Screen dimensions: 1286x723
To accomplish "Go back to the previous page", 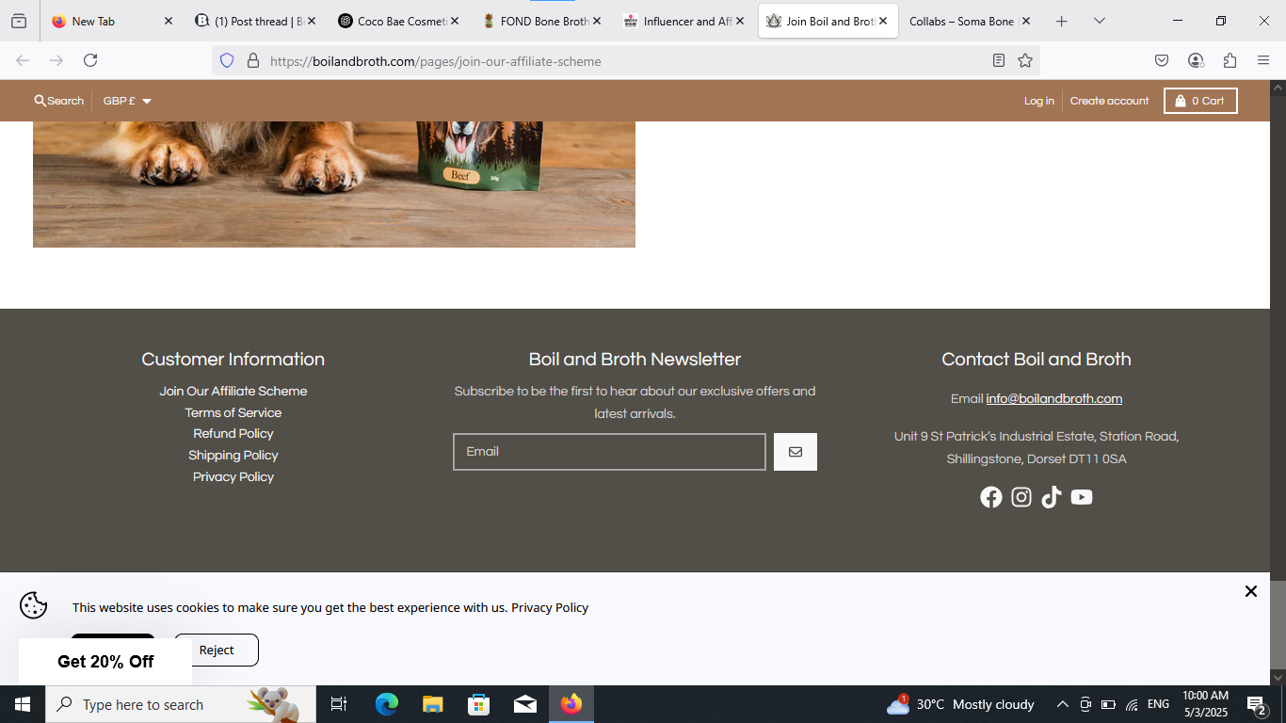I will click(x=23, y=60).
